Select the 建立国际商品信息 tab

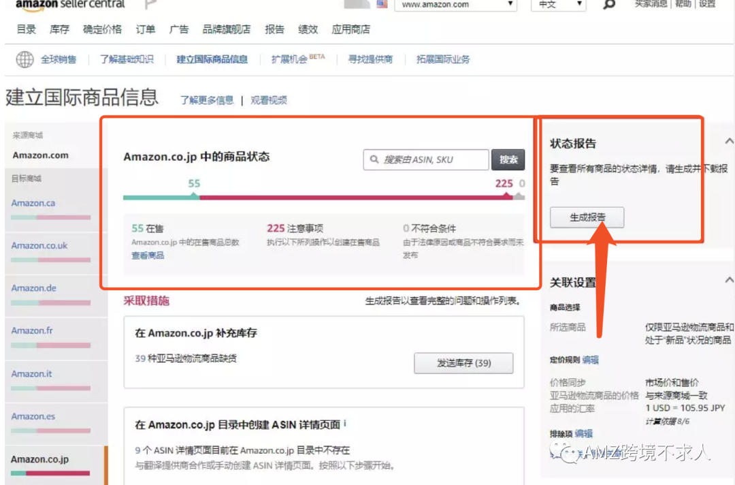tap(212, 59)
